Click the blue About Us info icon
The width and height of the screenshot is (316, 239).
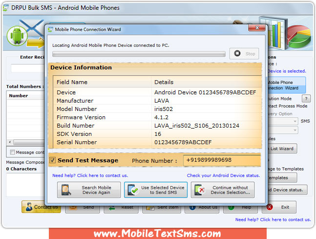coord(192,208)
